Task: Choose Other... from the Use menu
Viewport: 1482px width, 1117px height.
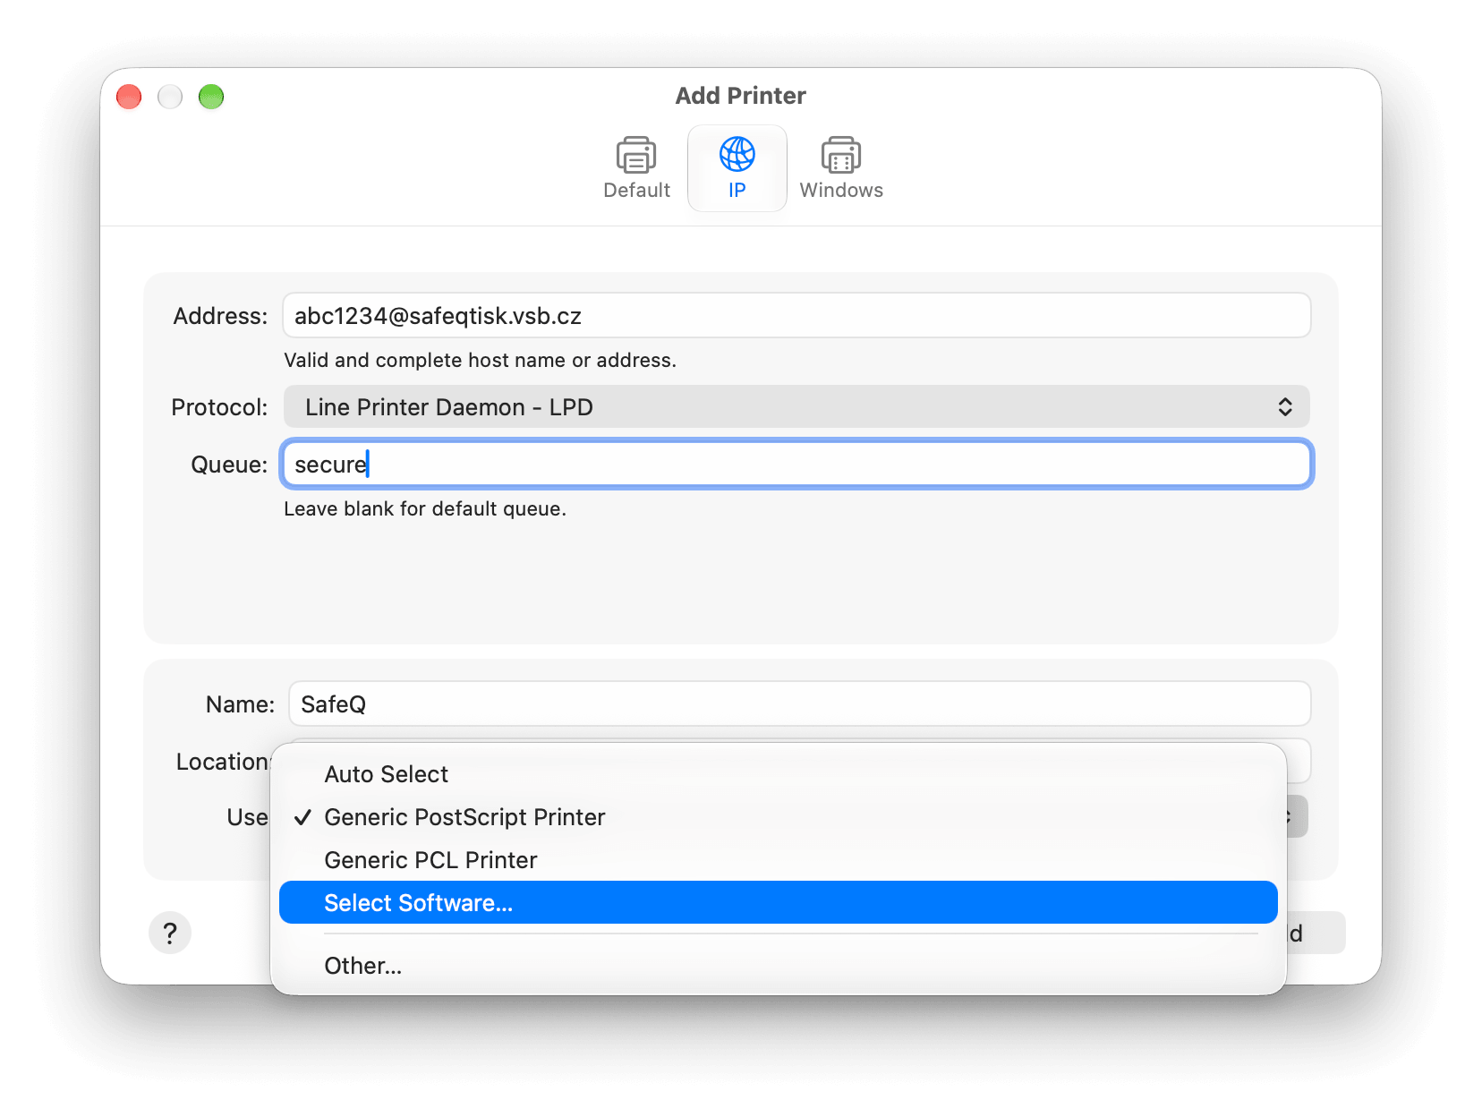Action: [x=778, y=966]
